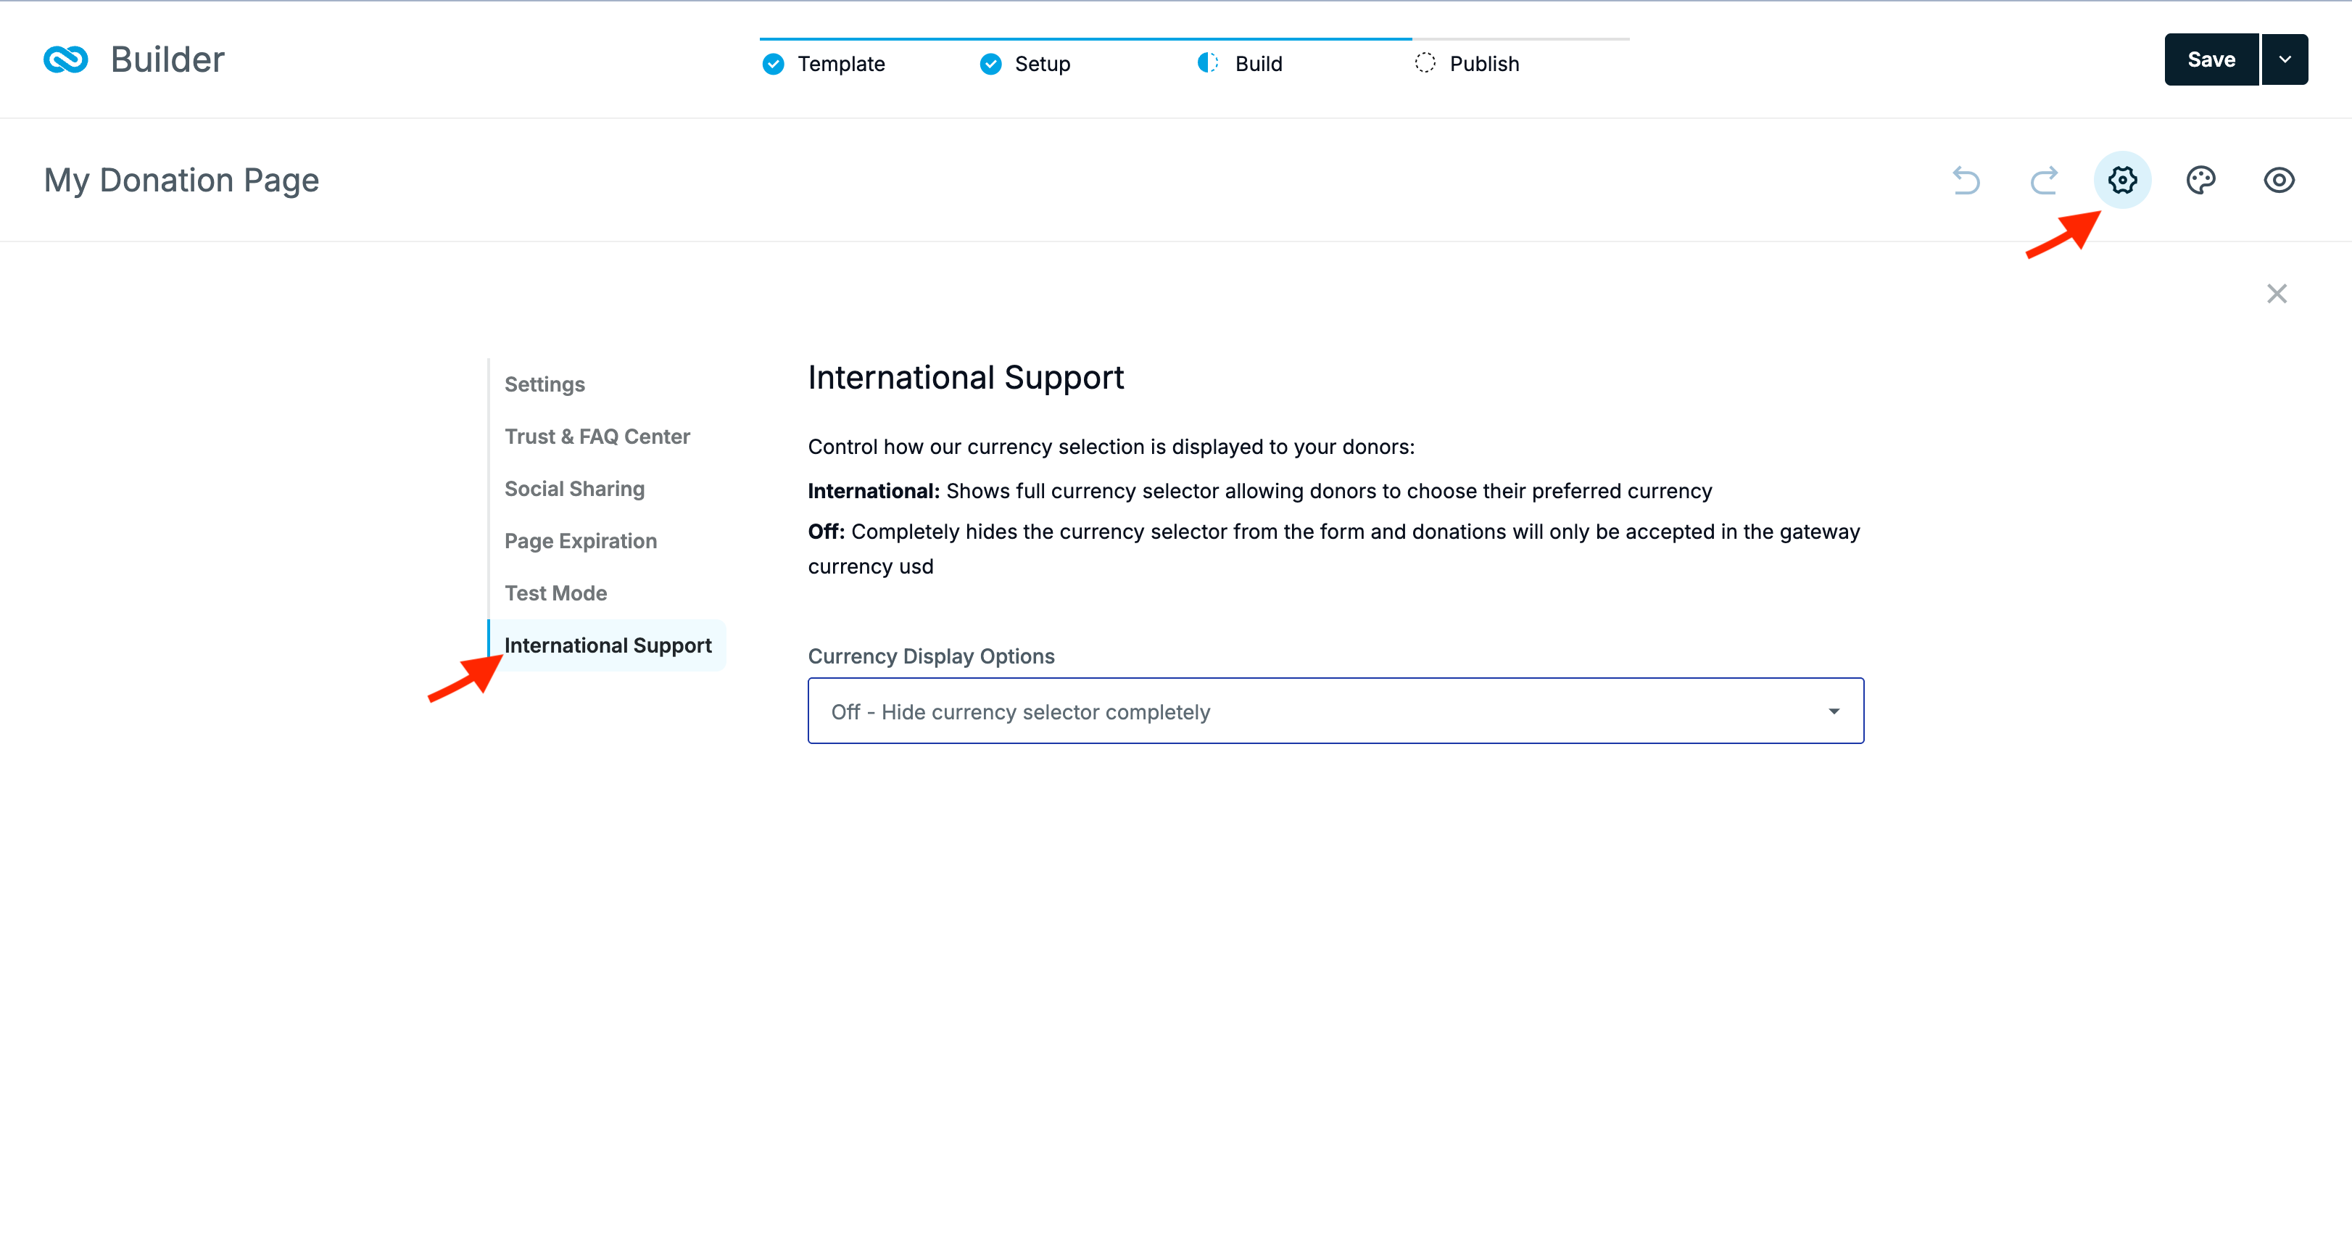
Task: Click the Publish step dotted circle icon
Action: pyautogui.click(x=1425, y=63)
